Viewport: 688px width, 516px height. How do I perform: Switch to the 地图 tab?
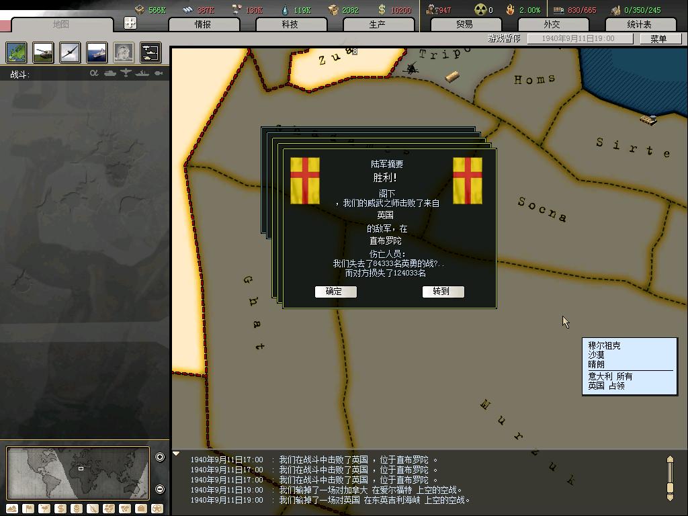click(x=61, y=24)
